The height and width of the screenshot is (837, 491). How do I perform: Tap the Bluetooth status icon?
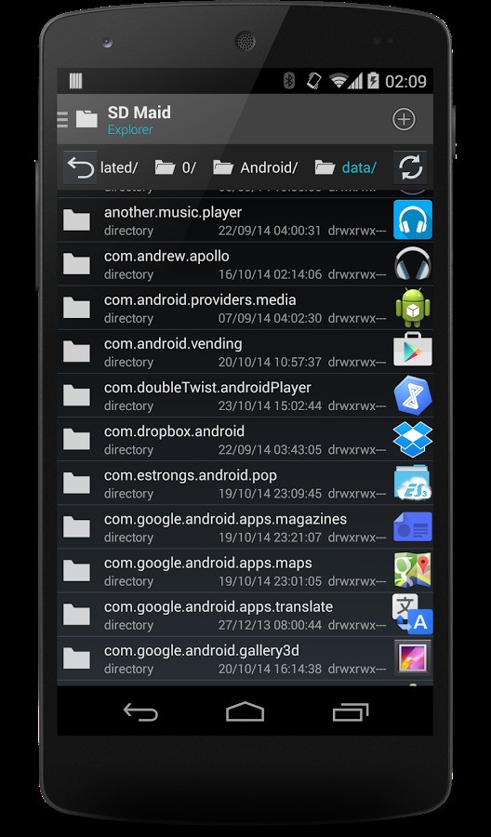[288, 81]
